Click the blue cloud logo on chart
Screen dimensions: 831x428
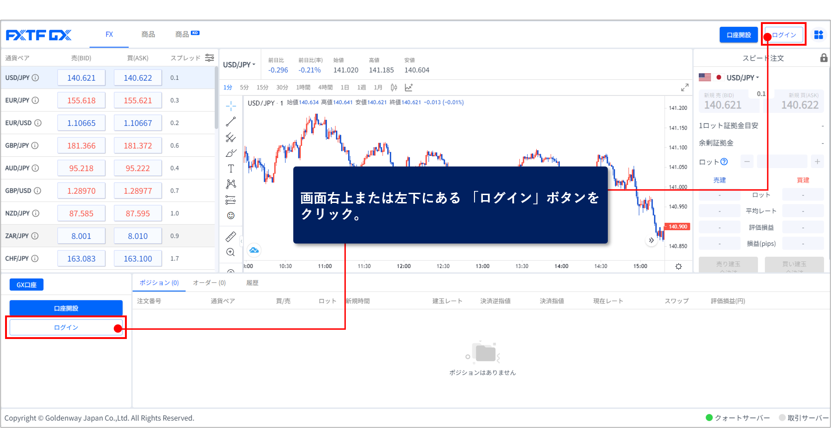coord(254,250)
